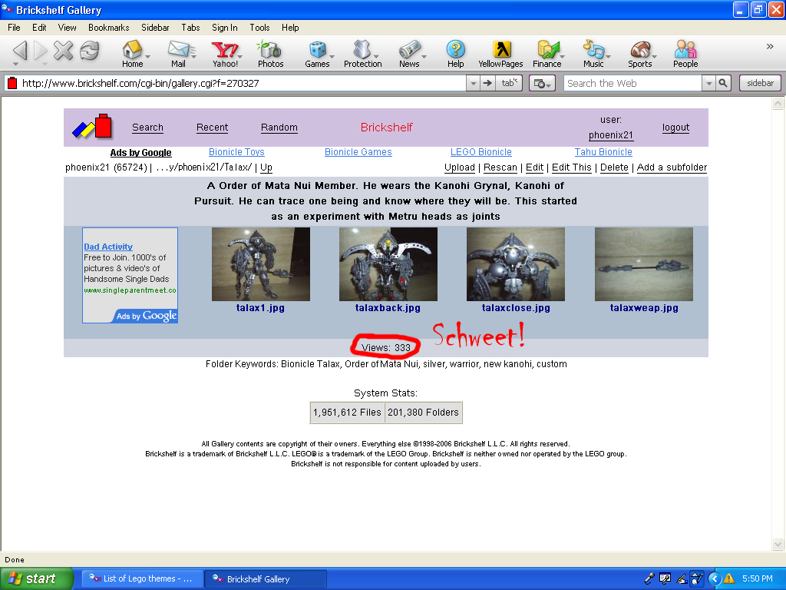Image resolution: width=786 pixels, height=590 pixels.
Task: Click the page icon in address bar
Action: (12, 83)
